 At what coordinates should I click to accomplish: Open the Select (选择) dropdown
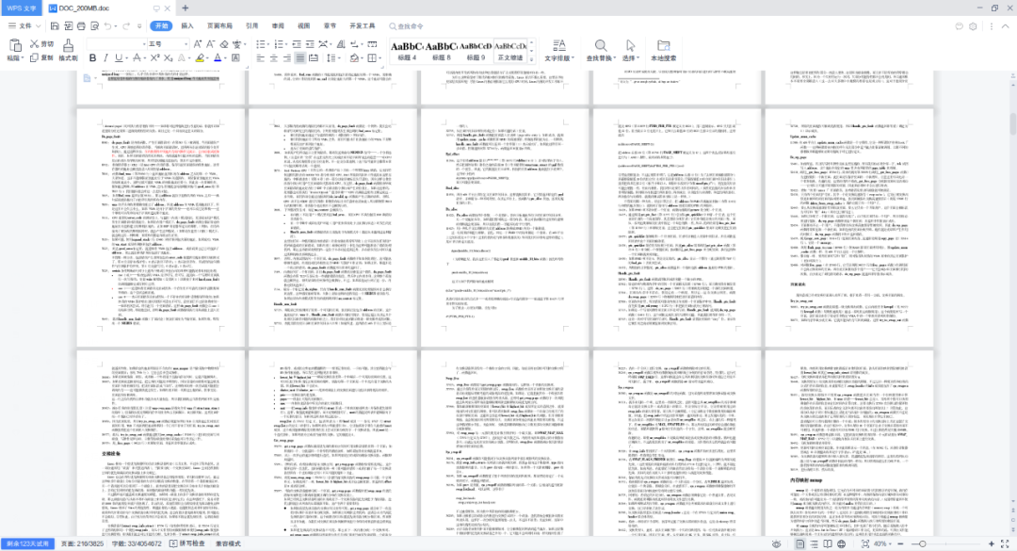[630, 57]
